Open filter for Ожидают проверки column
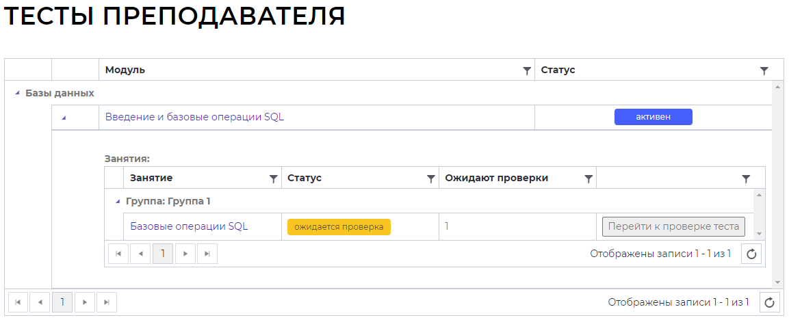This screenshot has height=320, width=789. [x=588, y=178]
